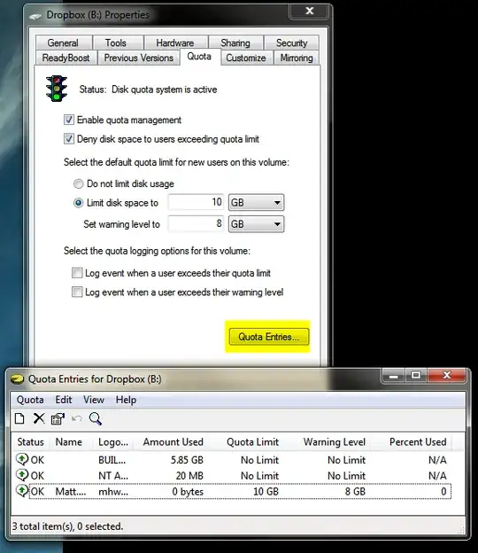Sort by the Logo... column header
The height and width of the screenshot is (553, 478).
(113, 442)
